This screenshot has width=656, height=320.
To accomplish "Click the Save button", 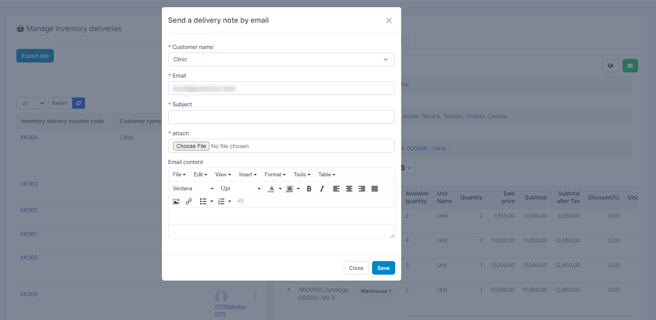I will coord(383,268).
